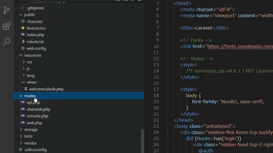This screenshot has width=273, height=153.
Task: Click the text file icon beside robots.txt
Action: pos(23,42)
